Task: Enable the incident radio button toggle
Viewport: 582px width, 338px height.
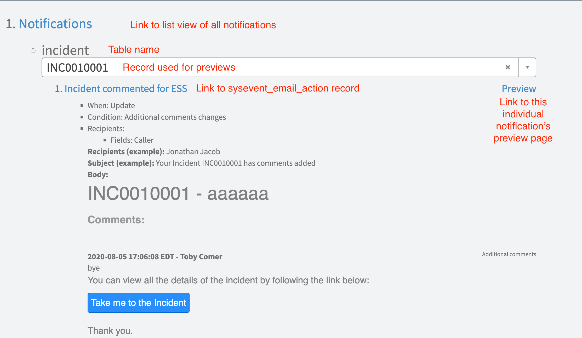Action: (x=33, y=49)
